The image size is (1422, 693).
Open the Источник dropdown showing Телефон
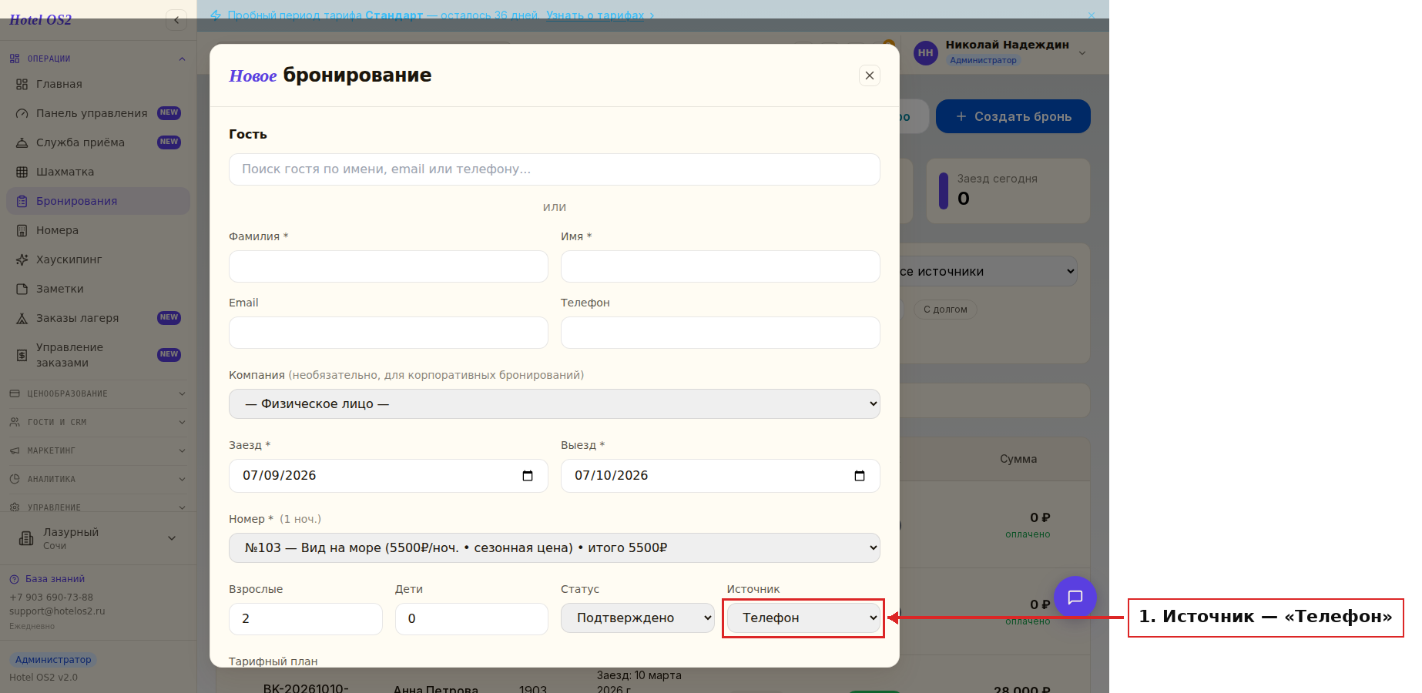click(803, 618)
